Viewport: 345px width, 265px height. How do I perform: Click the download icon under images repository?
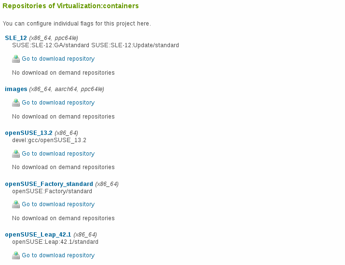click(x=16, y=103)
